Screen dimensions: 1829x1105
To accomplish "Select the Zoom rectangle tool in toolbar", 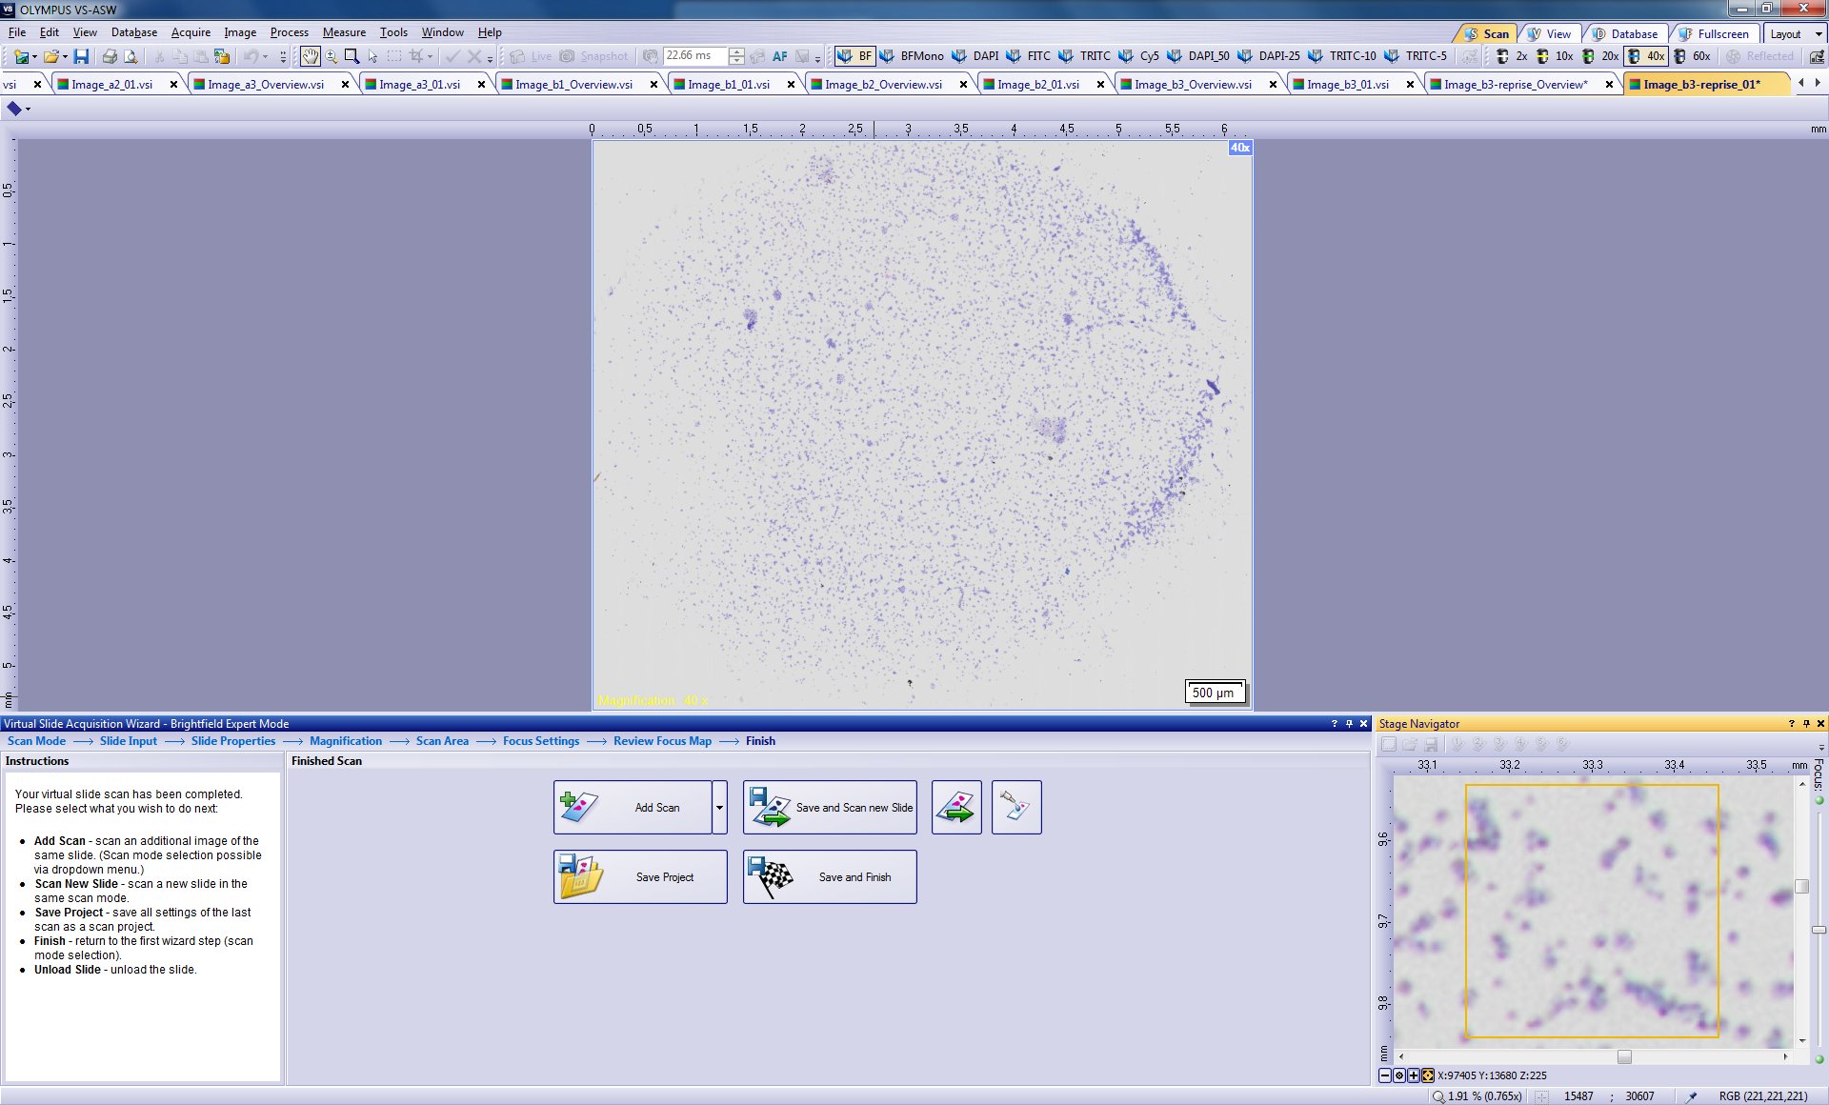I will tap(352, 57).
